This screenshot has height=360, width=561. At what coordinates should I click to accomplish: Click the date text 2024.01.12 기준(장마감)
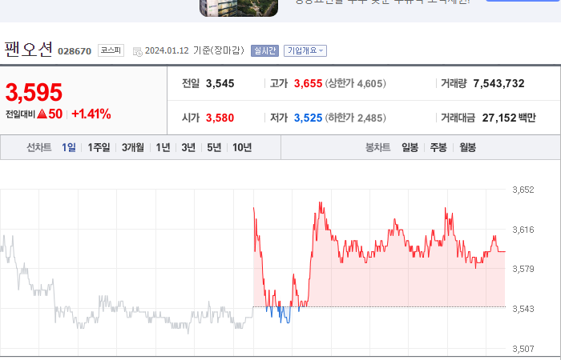[x=195, y=50]
